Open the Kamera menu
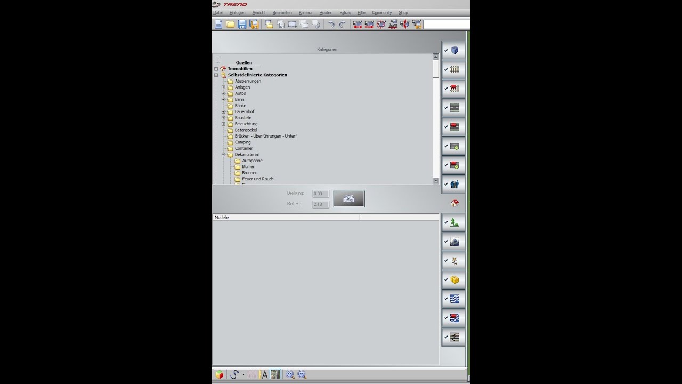The width and height of the screenshot is (682, 384). (306, 13)
